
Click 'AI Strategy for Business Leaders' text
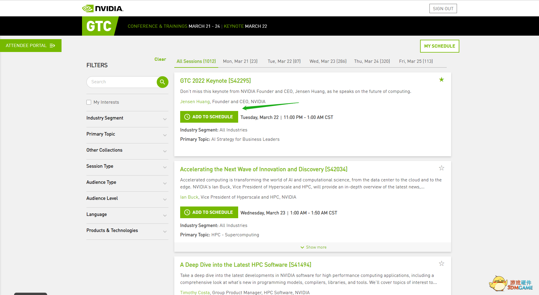point(245,139)
